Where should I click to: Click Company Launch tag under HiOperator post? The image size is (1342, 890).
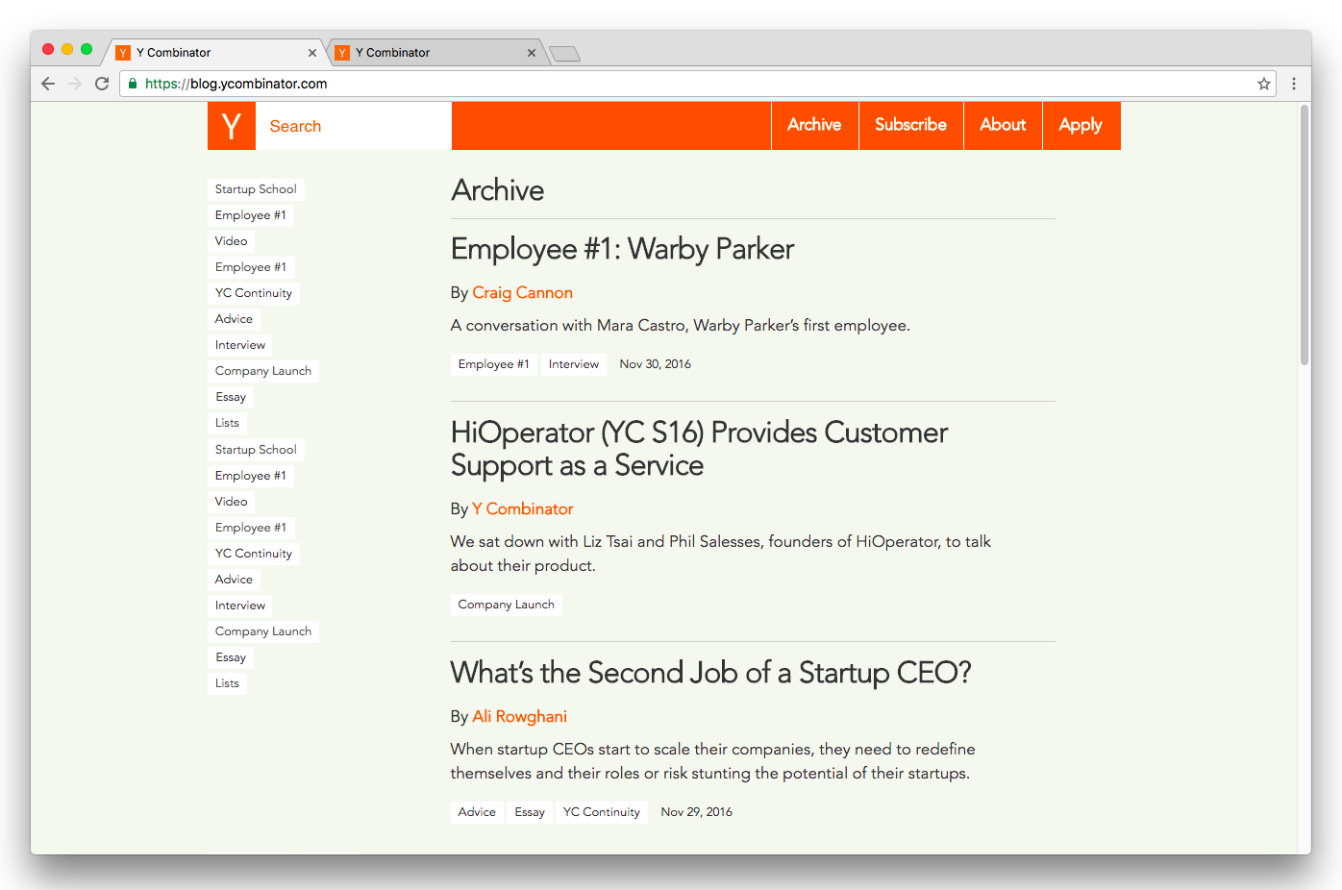(507, 605)
